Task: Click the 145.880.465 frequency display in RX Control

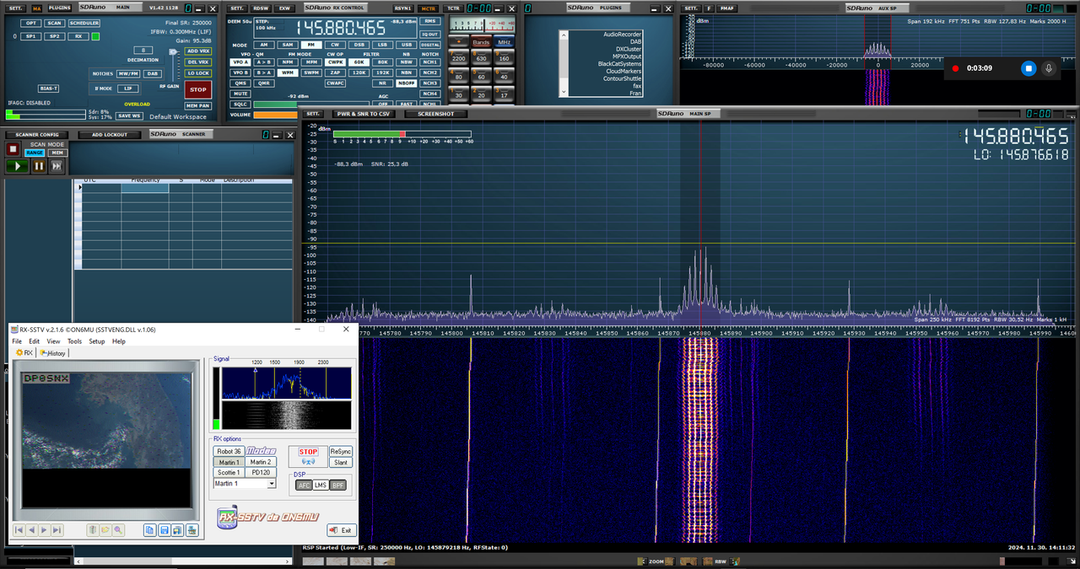Action: pyautogui.click(x=340, y=28)
